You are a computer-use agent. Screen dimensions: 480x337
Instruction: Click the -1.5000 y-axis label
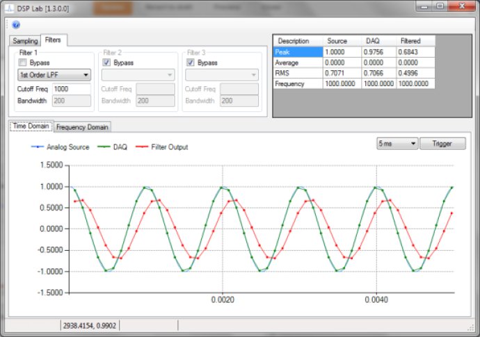[50, 293]
